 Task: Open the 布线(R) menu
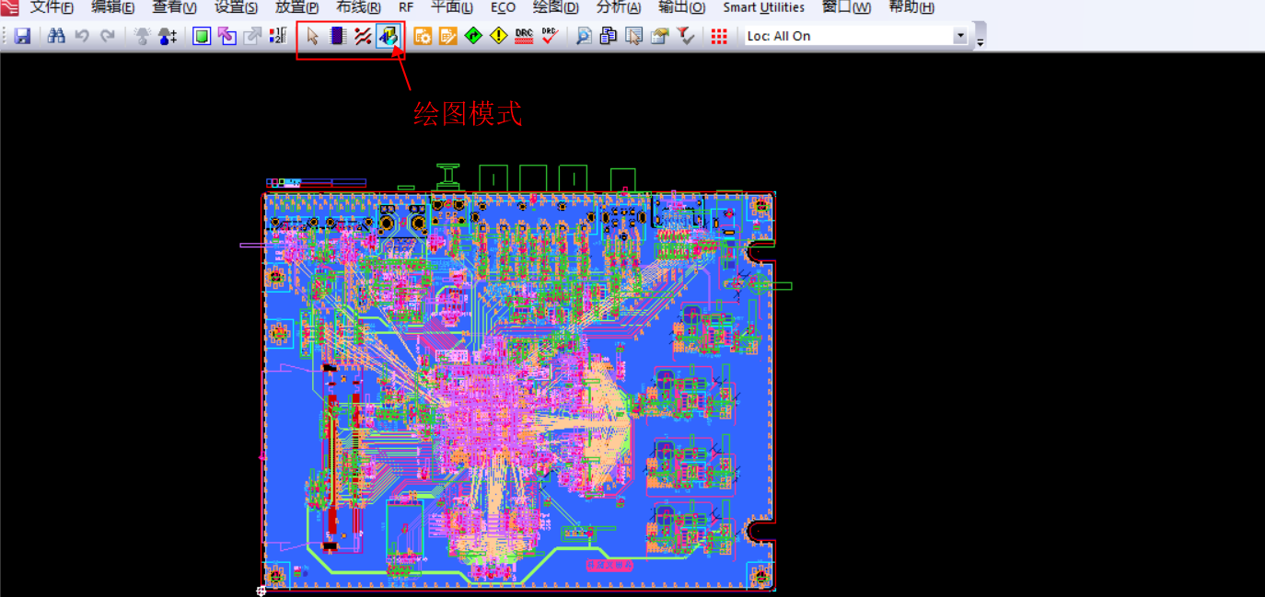tap(356, 7)
